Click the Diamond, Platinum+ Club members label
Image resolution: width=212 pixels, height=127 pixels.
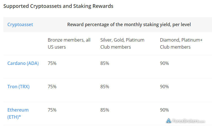(181, 44)
